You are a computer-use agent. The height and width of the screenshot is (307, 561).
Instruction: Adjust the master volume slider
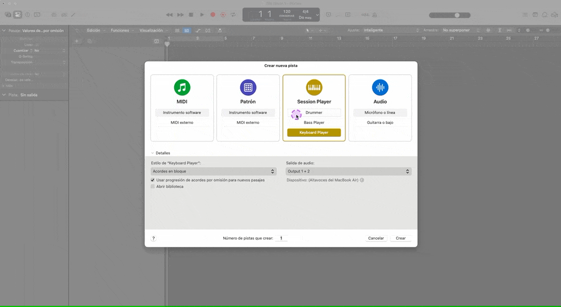[x=450, y=15]
